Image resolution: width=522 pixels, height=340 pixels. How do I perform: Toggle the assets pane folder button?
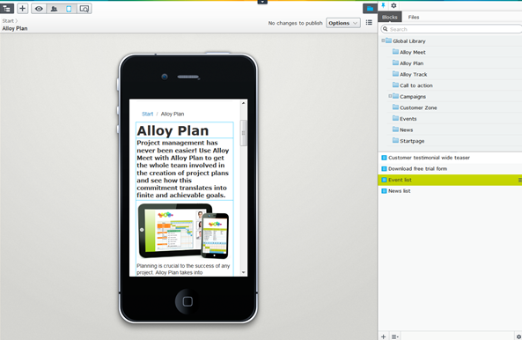click(370, 9)
